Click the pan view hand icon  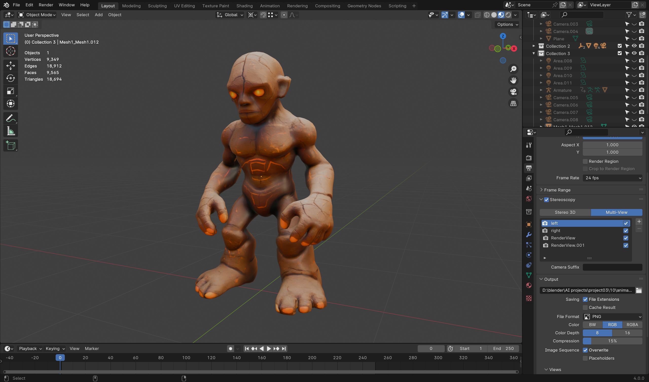point(513,80)
